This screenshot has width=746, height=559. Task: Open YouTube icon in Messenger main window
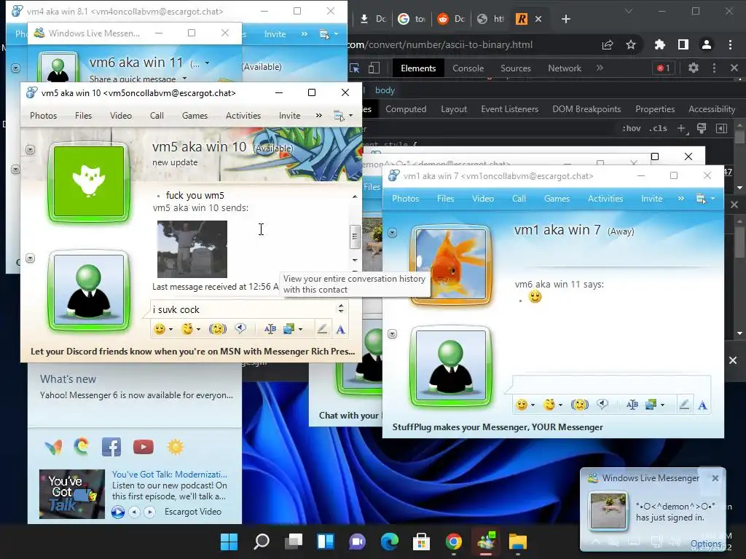pos(144,447)
